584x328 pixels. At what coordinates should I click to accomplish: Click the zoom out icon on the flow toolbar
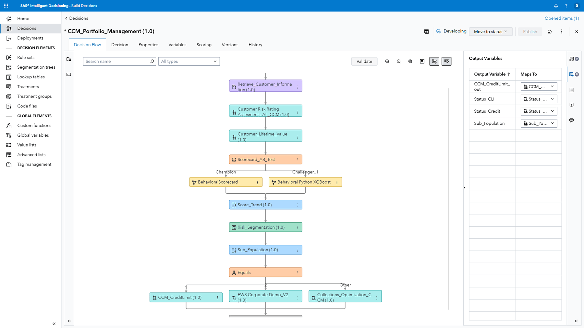point(398,61)
